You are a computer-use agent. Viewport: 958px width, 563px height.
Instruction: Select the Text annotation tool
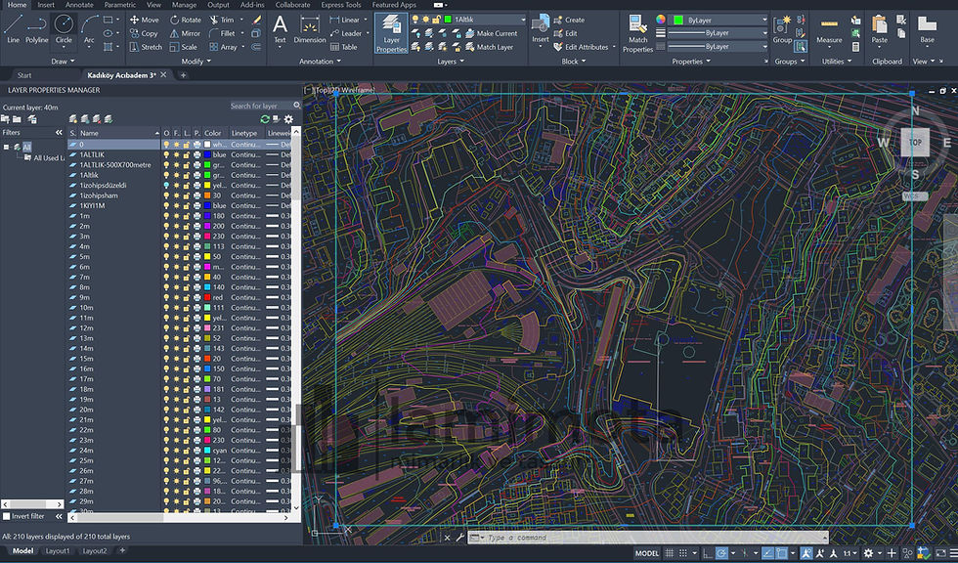280,29
